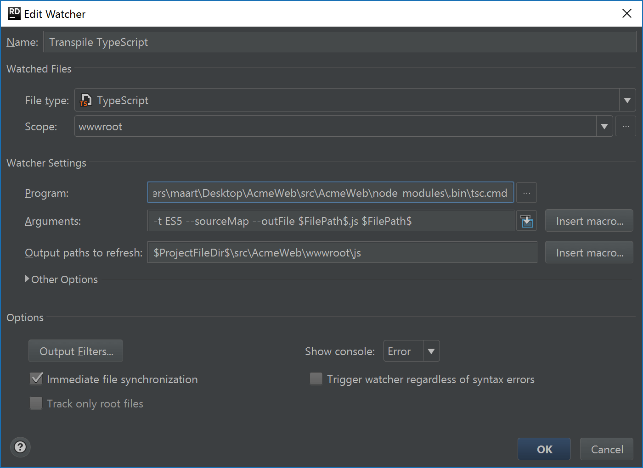Click Insert macro button for Arguments
The height and width of the screenshot is (468, 643).
pyautogui.click(x=589, y=221)
